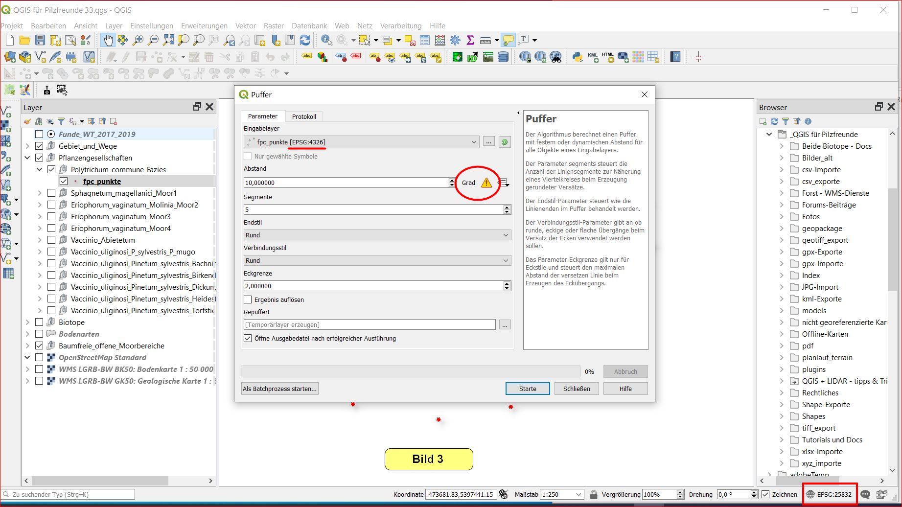Click the EPSG:25832 project CRS status button
The width and height of the screenshot is (902, 507).
coord(830,494)
